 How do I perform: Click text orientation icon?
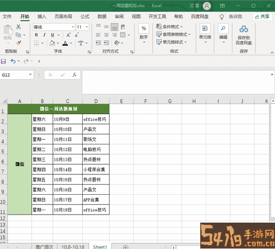tap(117, 43)
